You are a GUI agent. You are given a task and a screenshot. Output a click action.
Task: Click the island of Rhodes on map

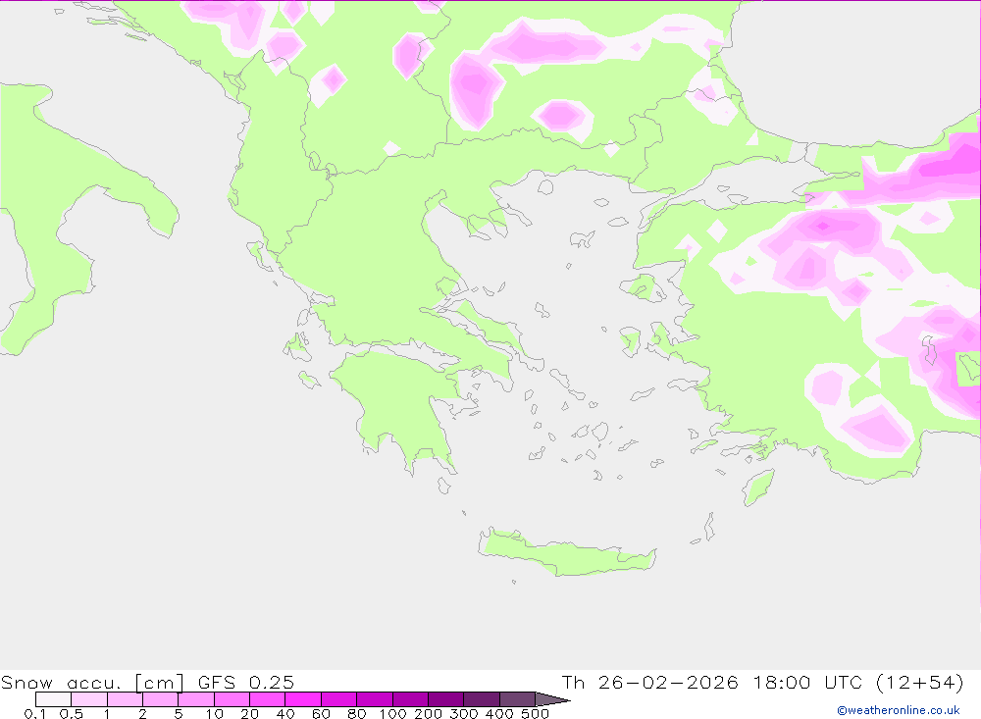(758, 488)
